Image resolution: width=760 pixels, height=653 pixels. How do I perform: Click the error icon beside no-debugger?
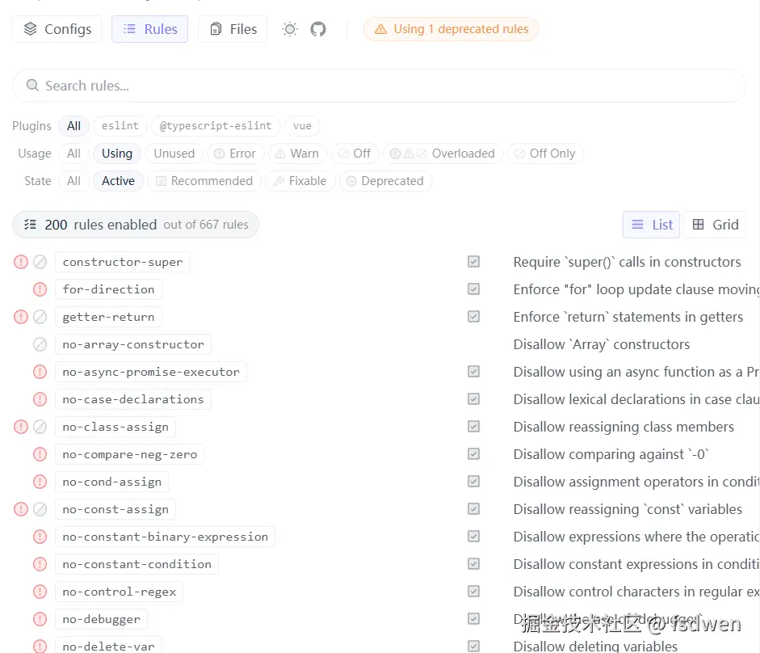tap(40, 620)
